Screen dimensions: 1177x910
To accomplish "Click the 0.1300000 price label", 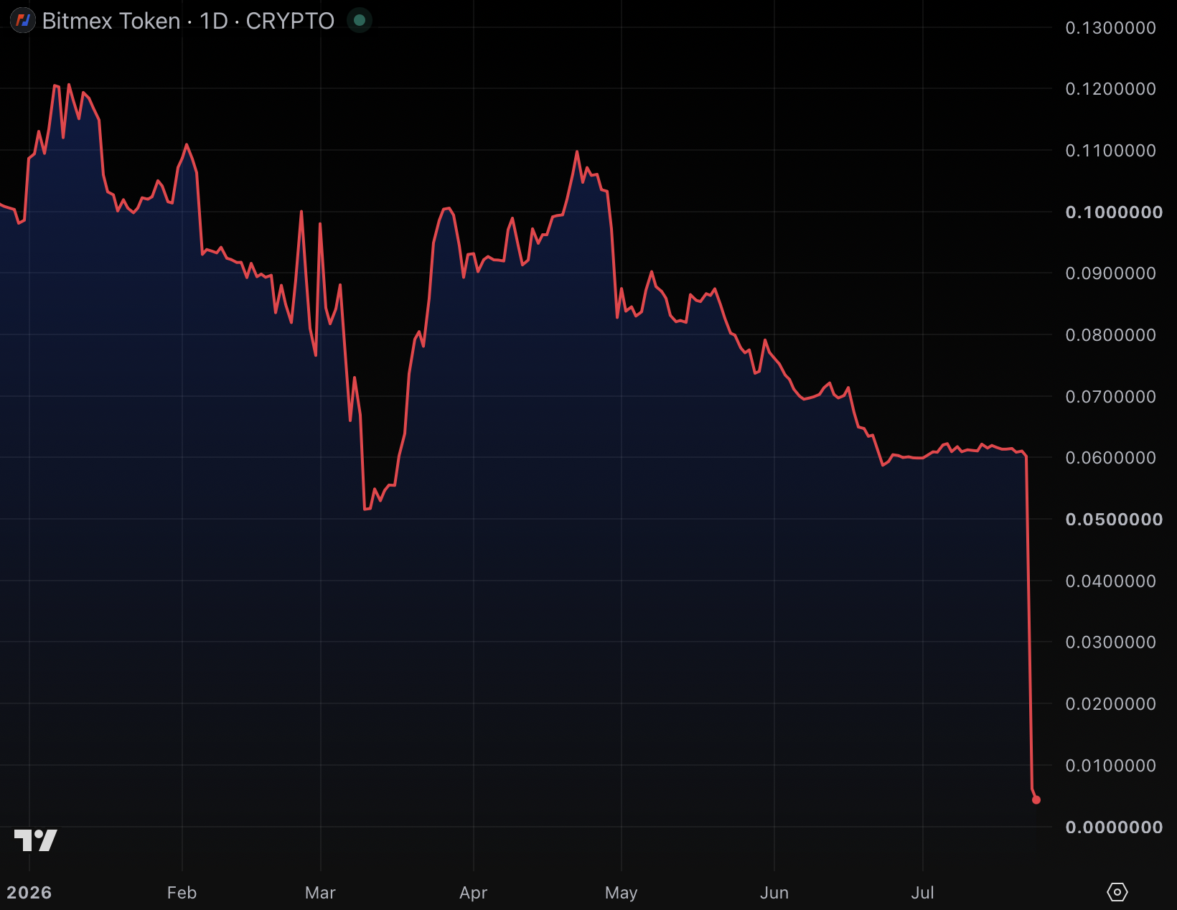I will (1110, 28).
